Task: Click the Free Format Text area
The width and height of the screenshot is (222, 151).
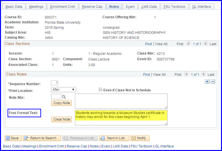Action: (121, 118)
